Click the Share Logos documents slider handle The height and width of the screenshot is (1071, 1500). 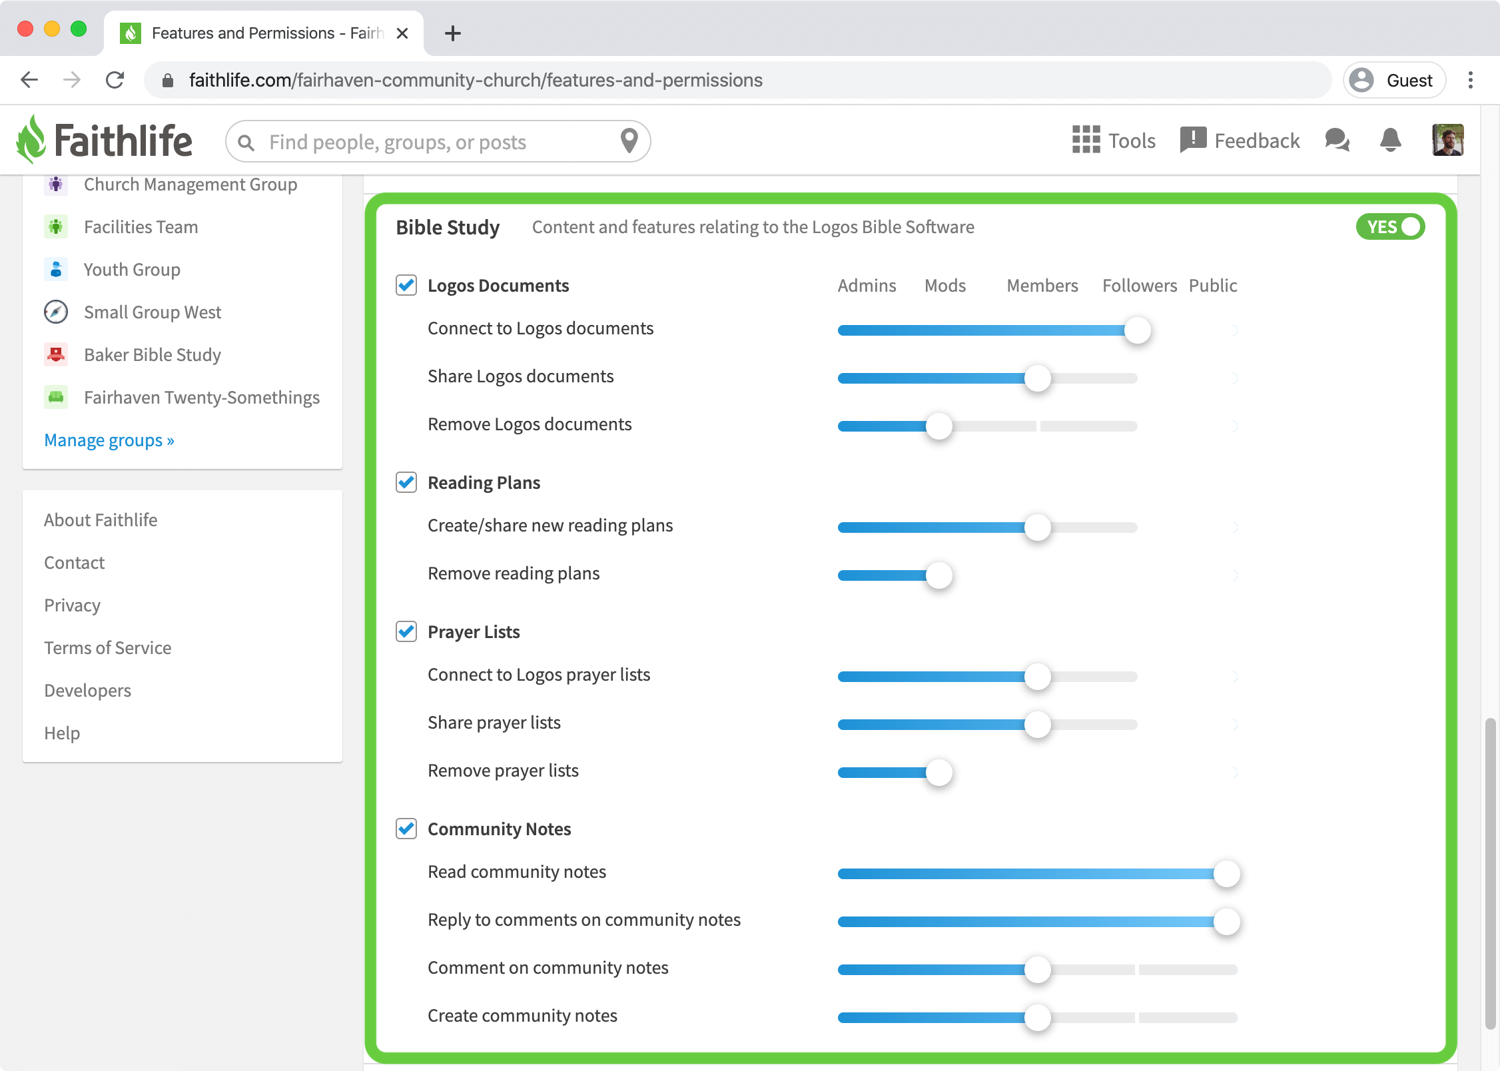click(1038, 378)
